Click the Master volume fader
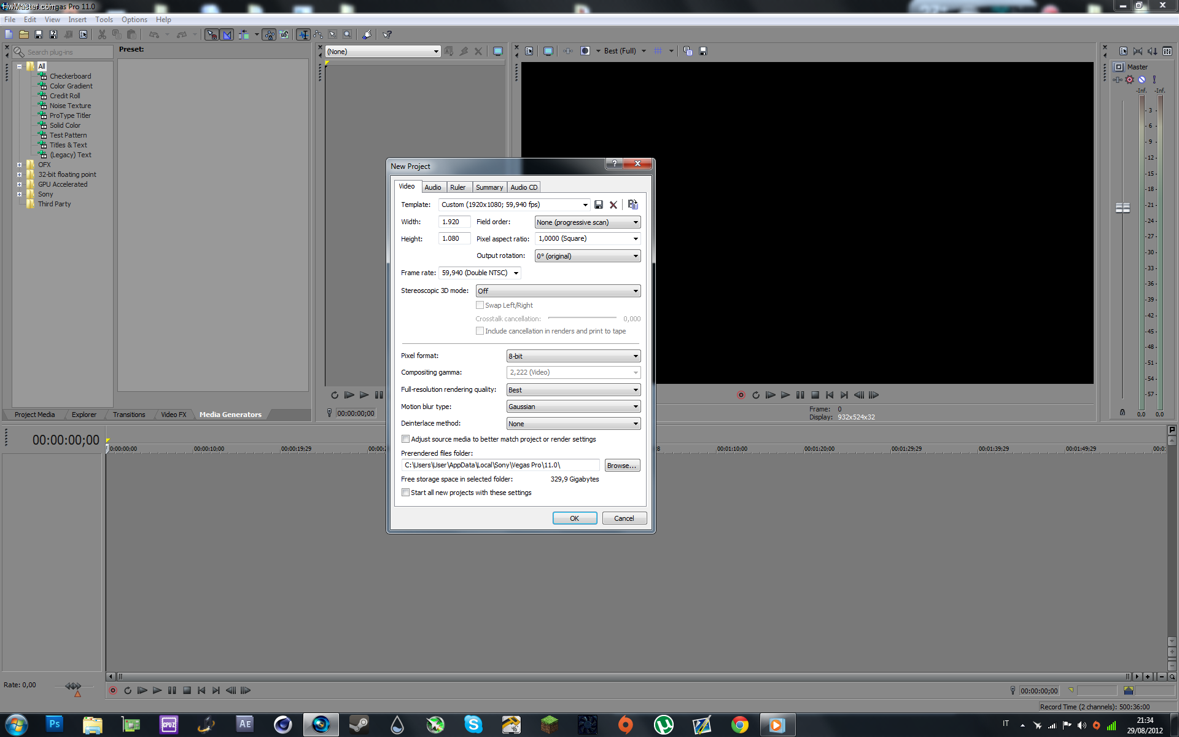This screenshot has width=1179, height=737. (x=1123, y=208)
